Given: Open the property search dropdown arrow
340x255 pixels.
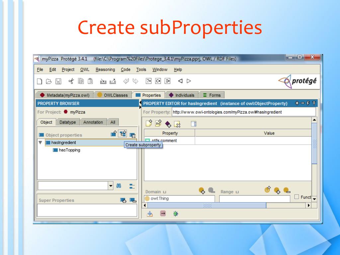Looking at the screenshot, I should [x=111, y=186].
